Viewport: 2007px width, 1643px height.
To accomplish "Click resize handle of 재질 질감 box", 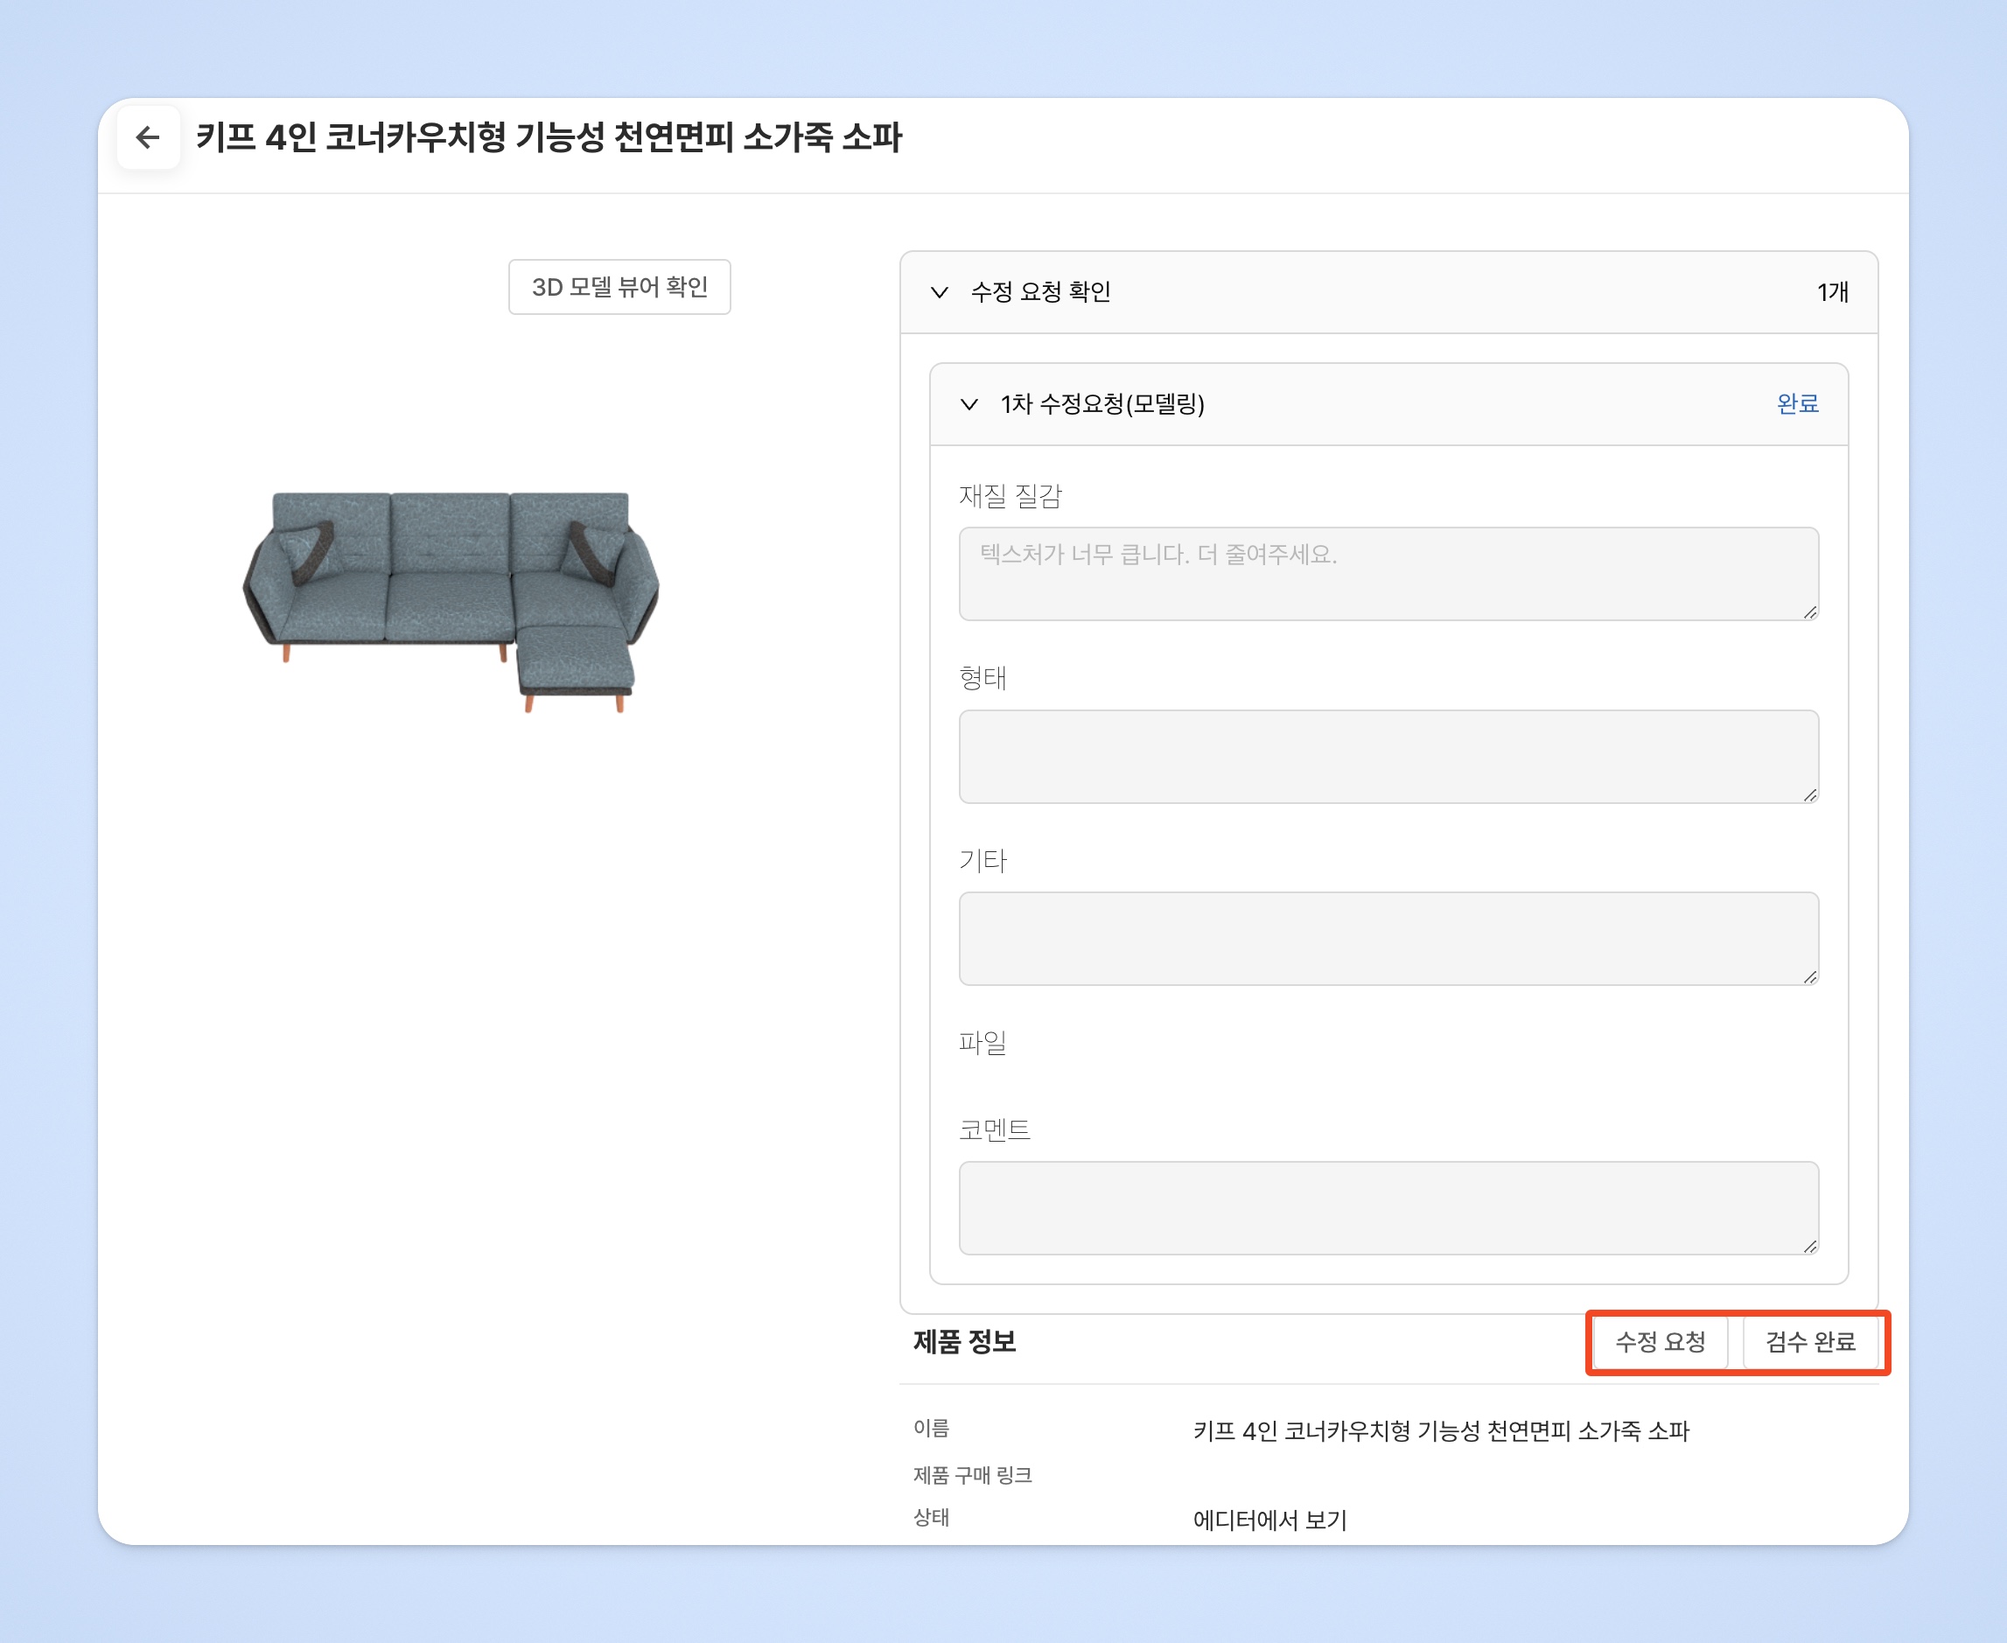I will click(1809, 612).
